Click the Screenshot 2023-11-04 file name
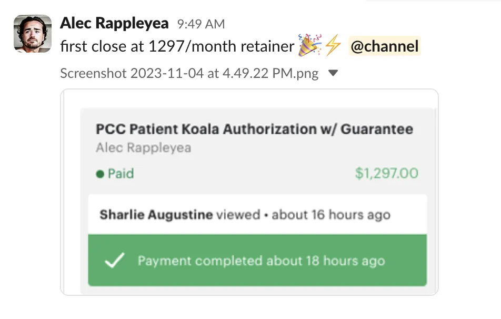This screenshot has width=501, height=319. pos(189,73)
